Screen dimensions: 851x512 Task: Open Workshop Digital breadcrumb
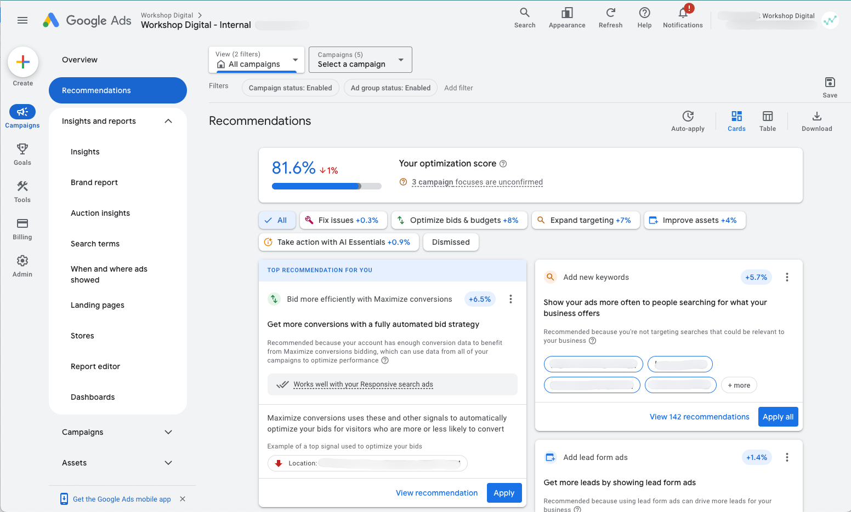(x=167, y=15)
